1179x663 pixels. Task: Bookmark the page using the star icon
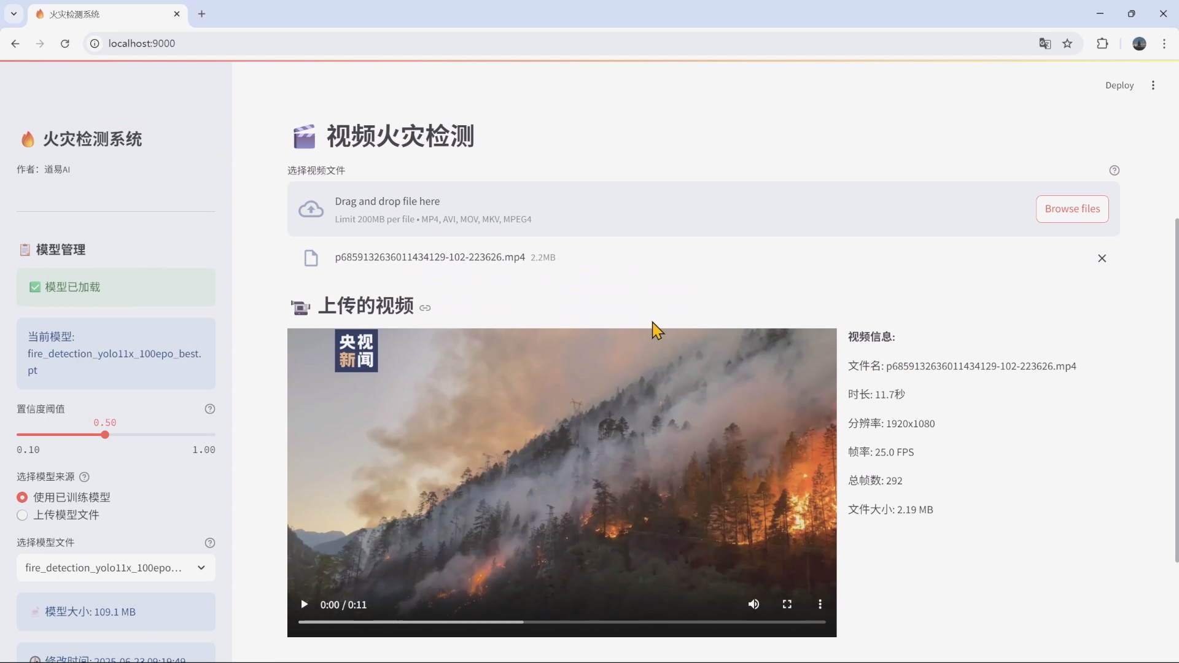tap(1068, 44)
